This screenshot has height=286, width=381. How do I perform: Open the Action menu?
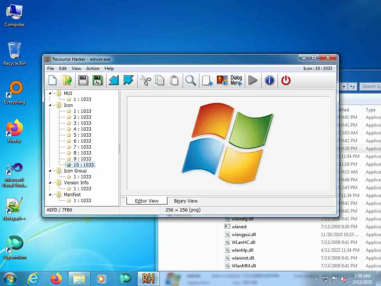[x=93, y=69]
